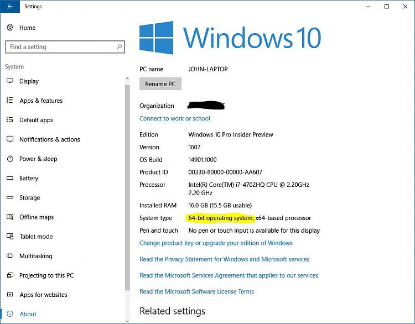
Task: Click the search magnifier icon
Action: click(x=119, y=47)
